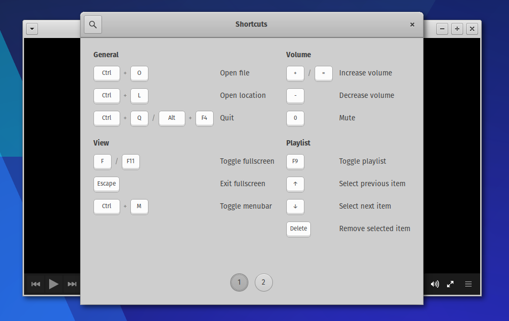Open the playlist hamburger panel

[468, 284]
